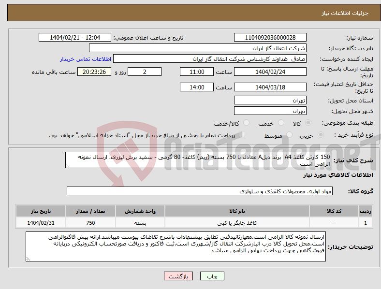Screen dimensions: 381x289
Task: Click the unit cell بسته
Action: (x=140, y=223)
